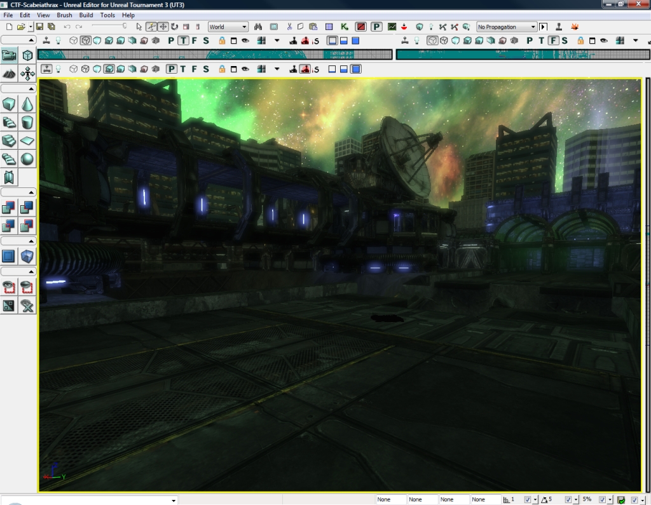Viewport: 651px width, 505px height.
Task: Open Kismet with the green K icon
Action: pos(344,27)
